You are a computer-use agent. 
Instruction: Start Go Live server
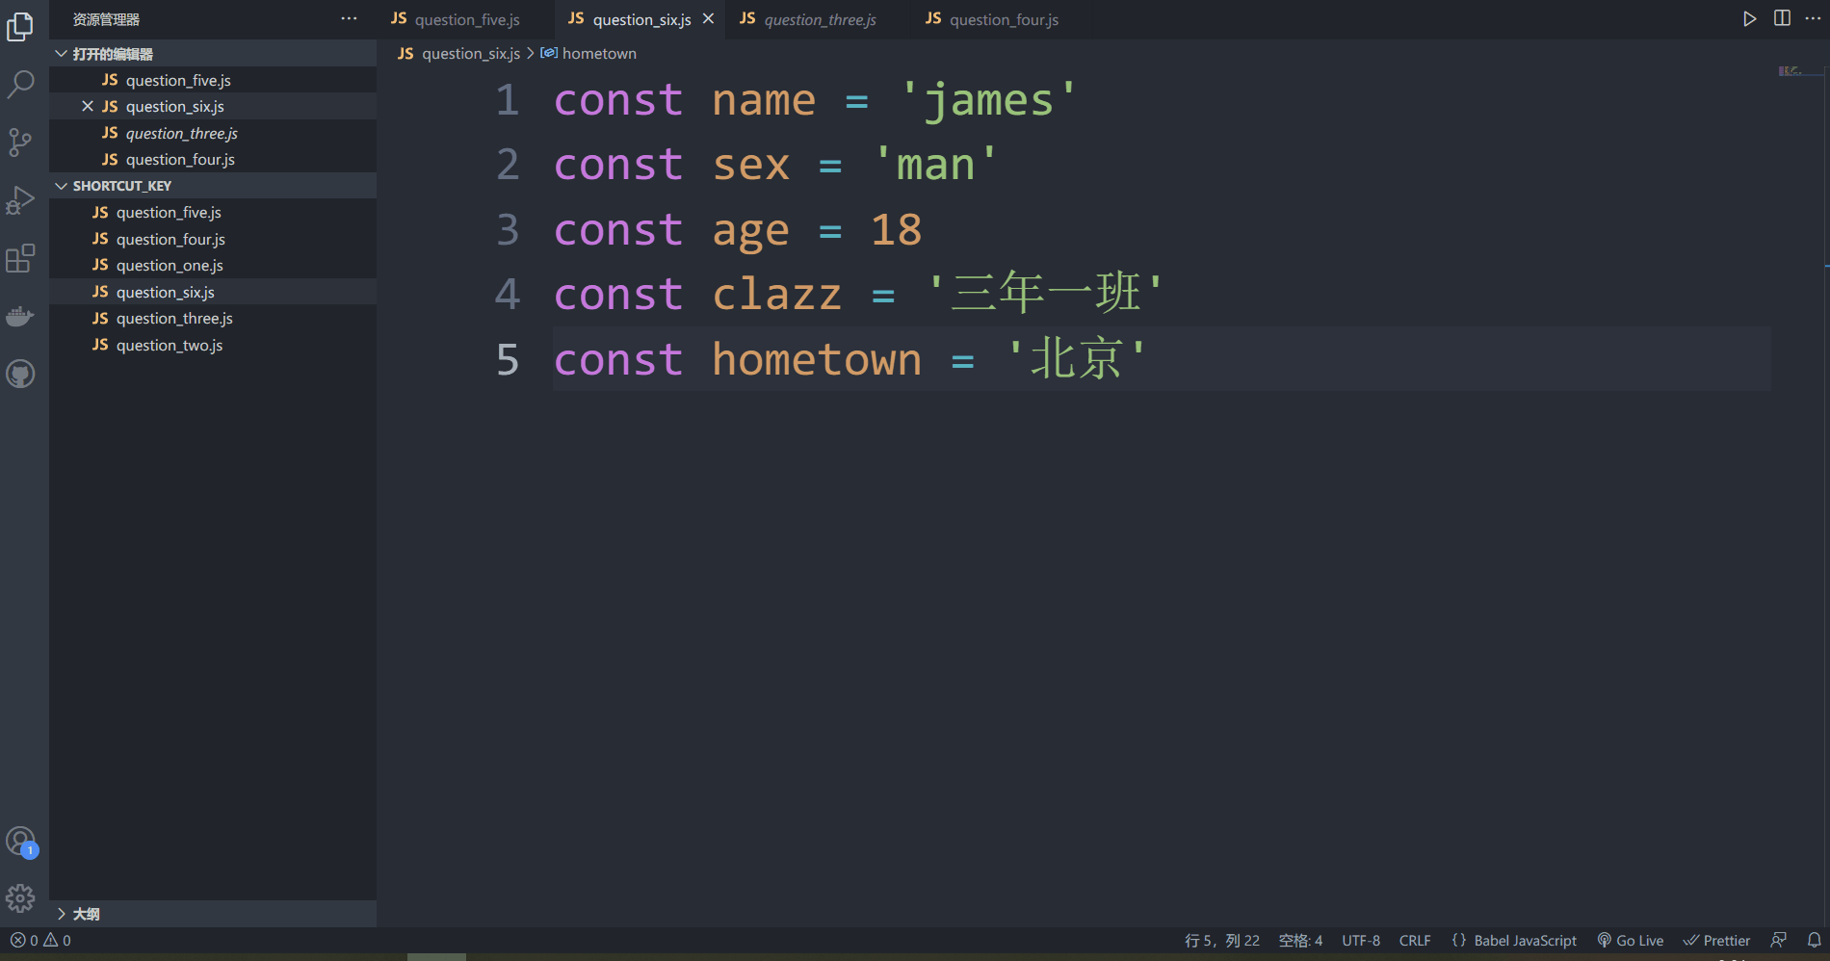(1631, 941)
